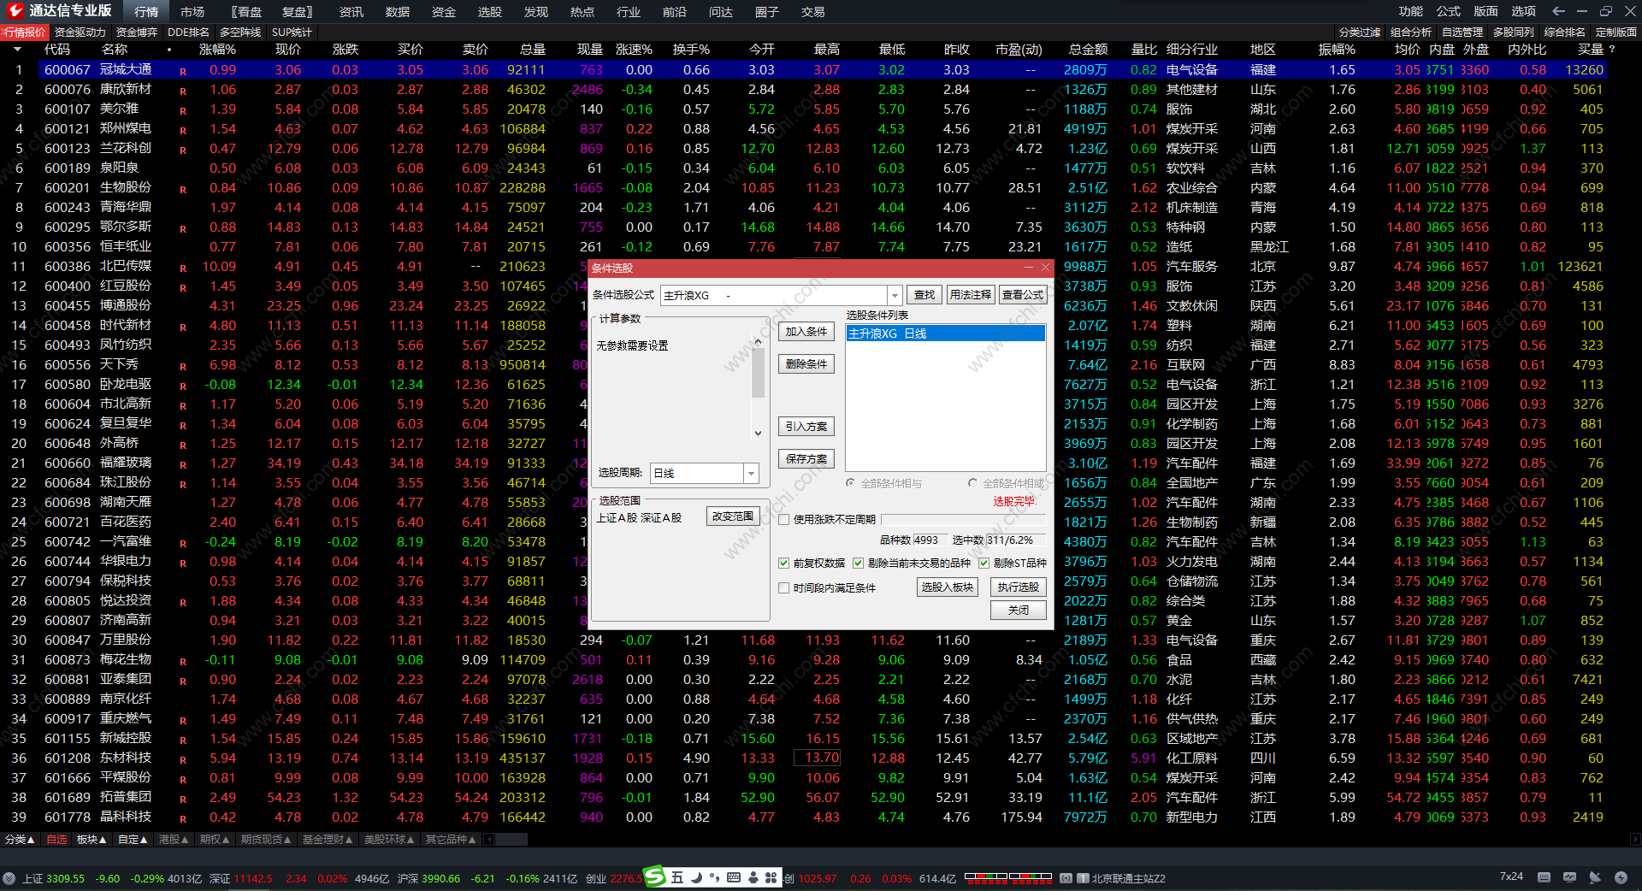This screenshot has height=891, width=1642.
Task: Click the 加入条件 button
Action: pyautogui.click(x=806, y=332)
